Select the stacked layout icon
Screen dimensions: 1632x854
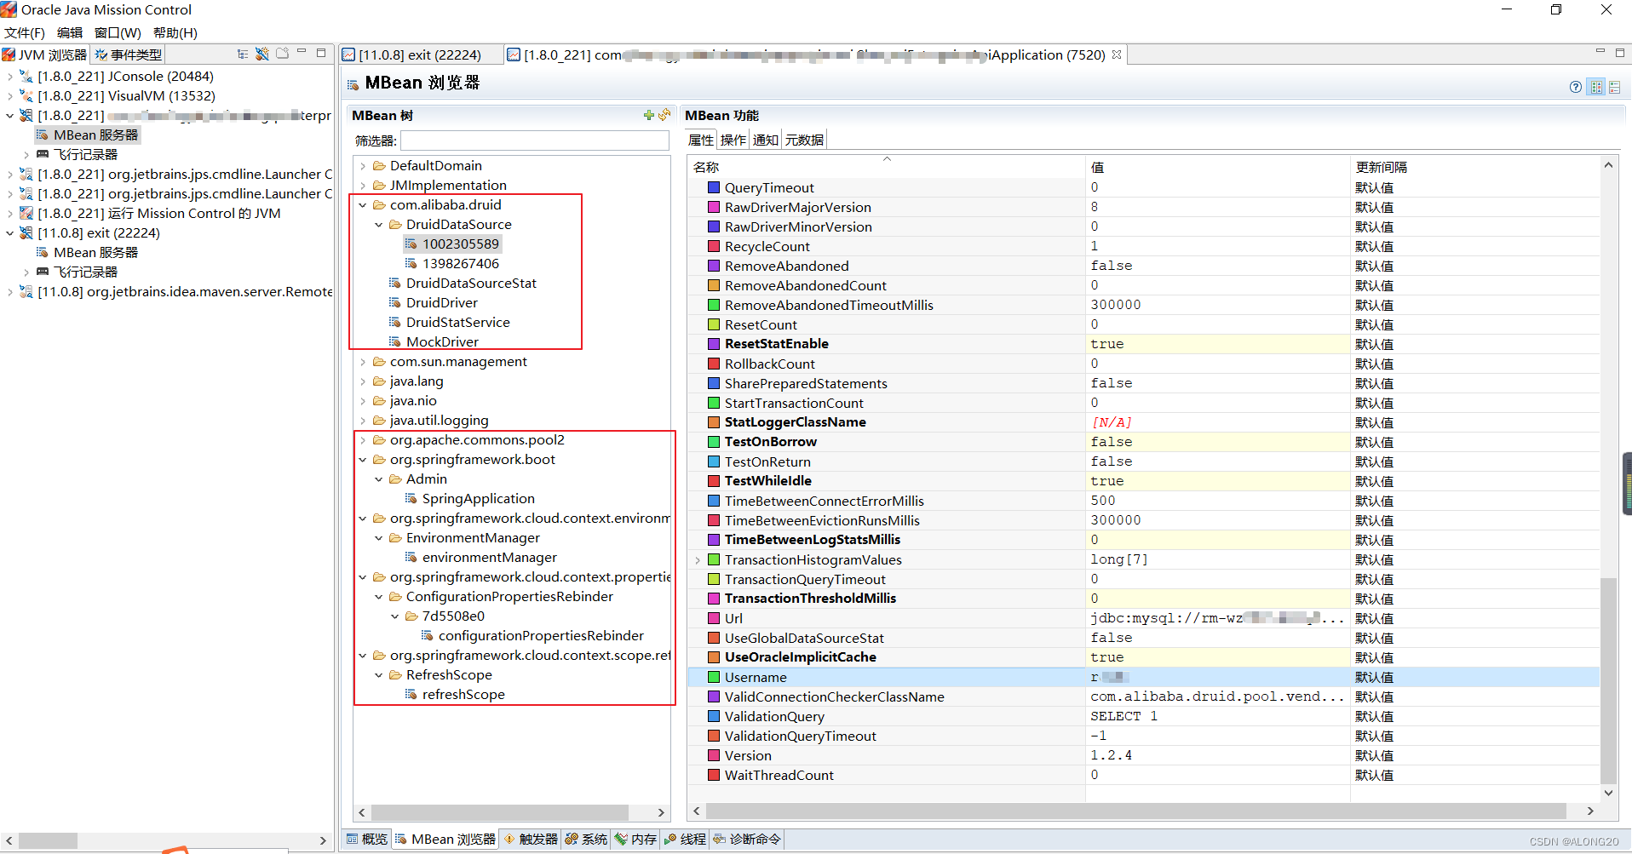tap(1614, 87)
